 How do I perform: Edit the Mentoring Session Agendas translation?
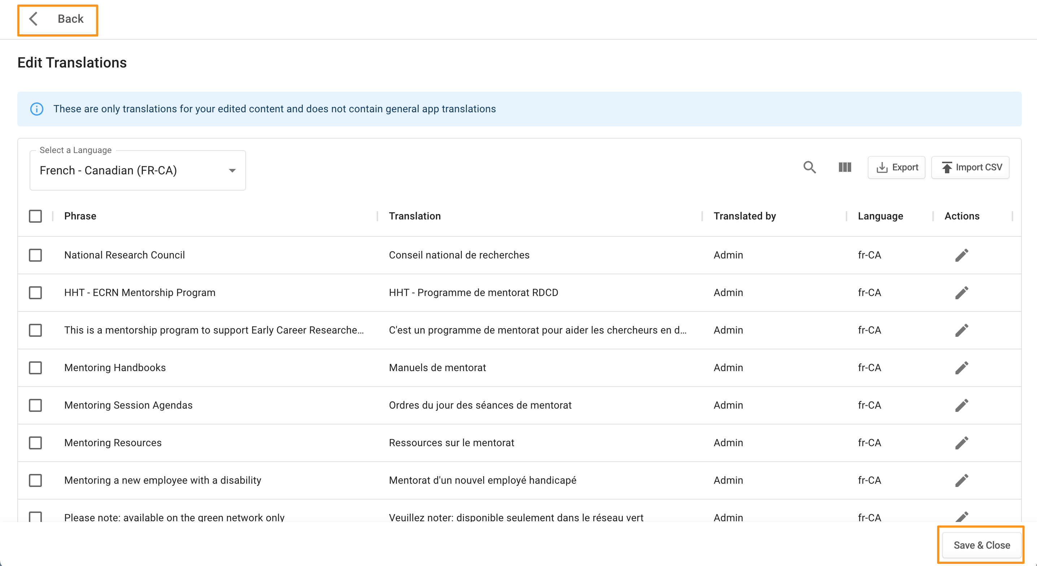tap(962, 405)
